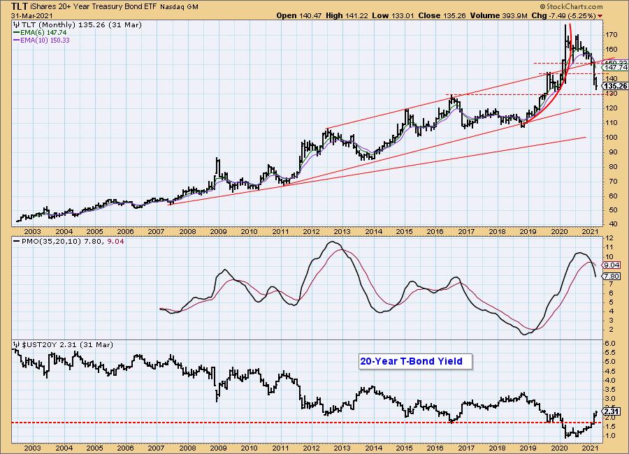Screen dimensions: 629x454
Task: Click the bar-chart icon before TLT (Monthly)
Action: 17,25
